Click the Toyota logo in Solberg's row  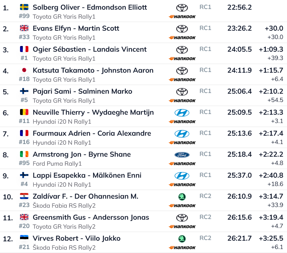[182, 8]
